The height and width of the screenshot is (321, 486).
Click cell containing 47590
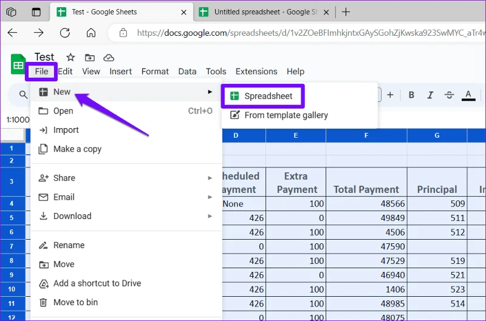366,246
